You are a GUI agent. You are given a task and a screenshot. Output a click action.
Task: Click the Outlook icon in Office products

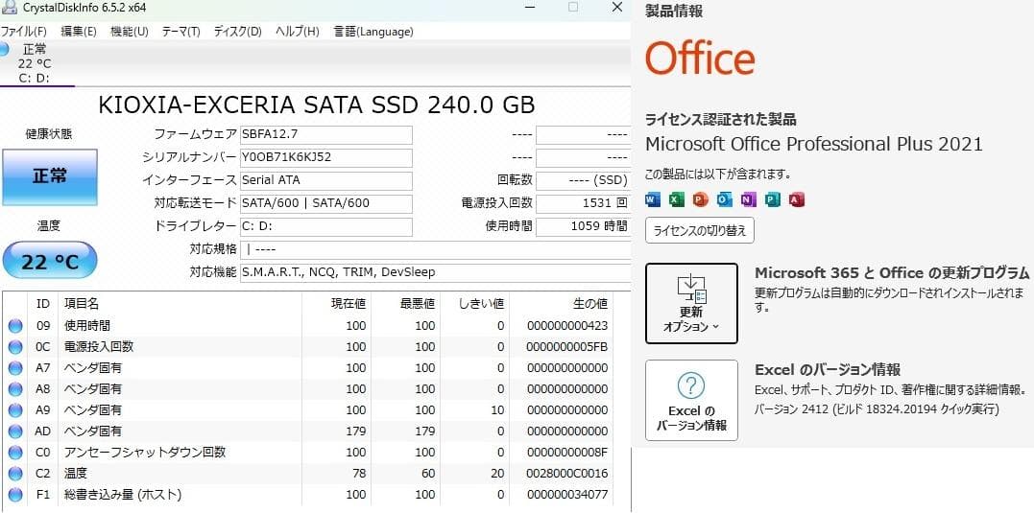point(725,199)
